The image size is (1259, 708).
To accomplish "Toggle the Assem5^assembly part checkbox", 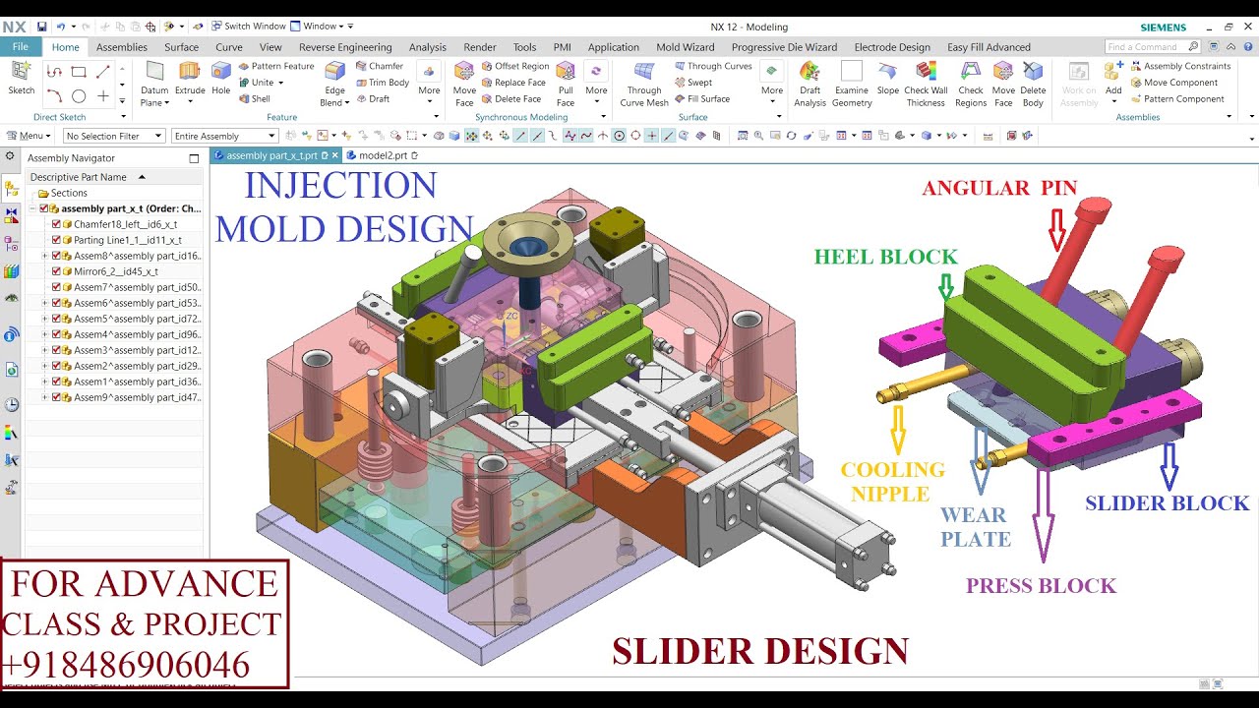I will point(56,319).
